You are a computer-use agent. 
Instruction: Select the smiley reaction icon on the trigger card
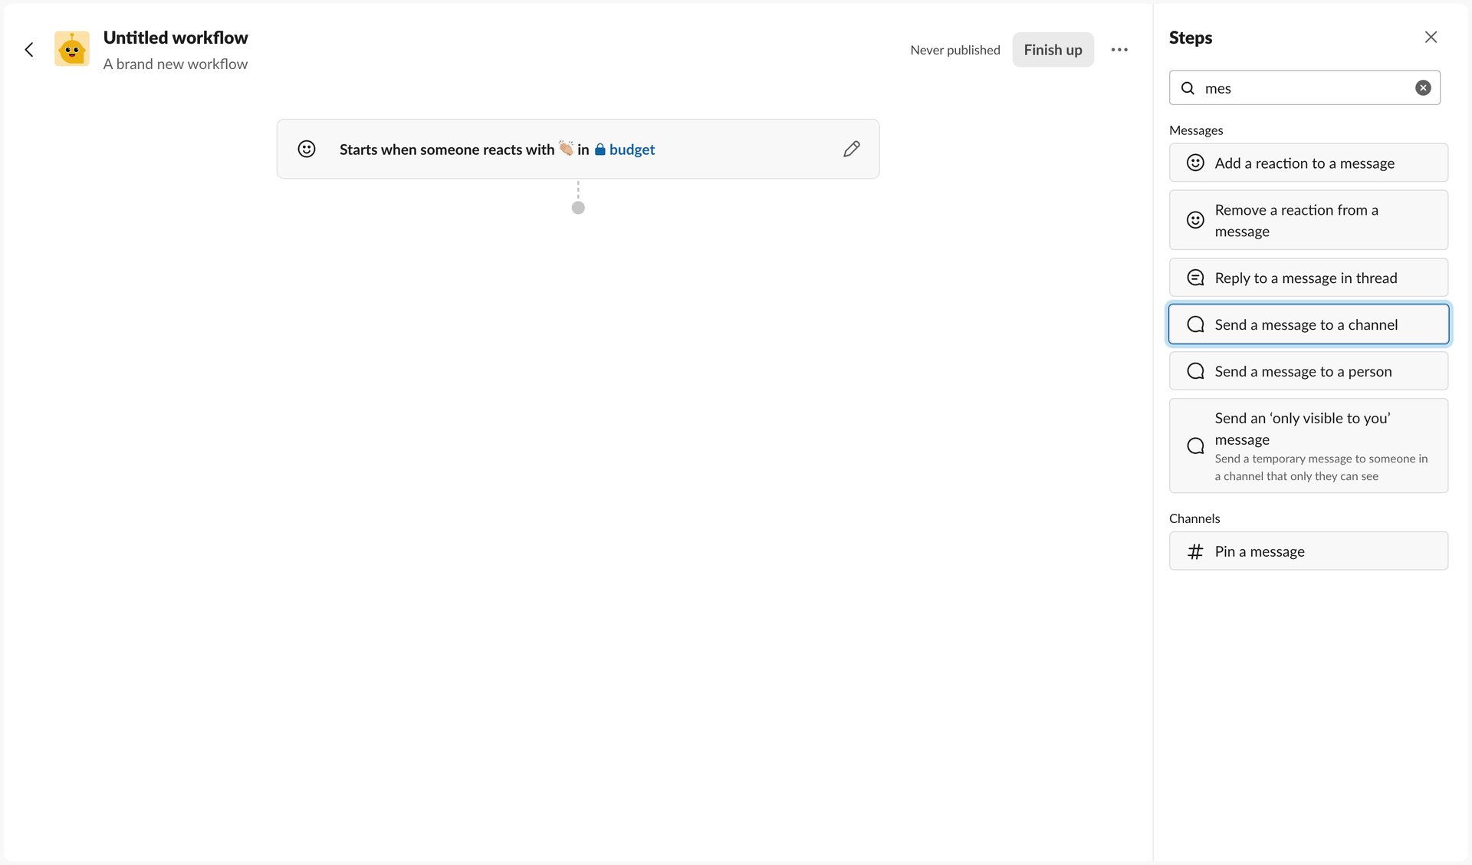pos(307,149)
